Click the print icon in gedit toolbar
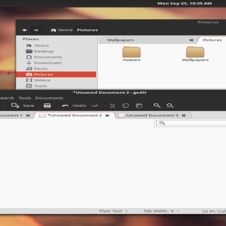The image size is (226, 226). [x=47, y=106]
